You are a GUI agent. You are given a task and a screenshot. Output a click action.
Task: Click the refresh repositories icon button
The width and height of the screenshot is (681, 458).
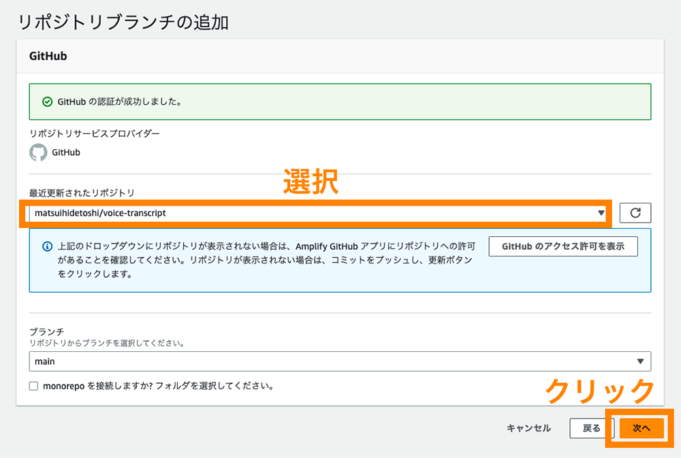pos(635,213)
